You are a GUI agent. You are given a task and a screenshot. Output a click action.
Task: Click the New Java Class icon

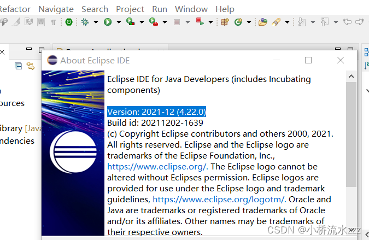[238, 22]
